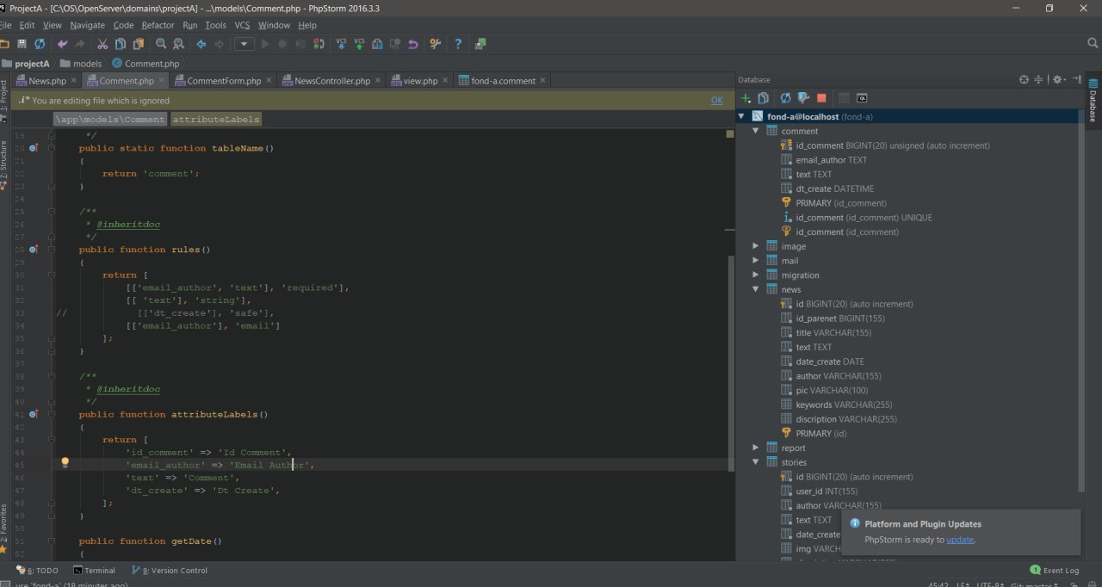Click the Paste clipboard icon
Image resolution: width=1102 pixels, height=587 pixels.
click(138, 44)
